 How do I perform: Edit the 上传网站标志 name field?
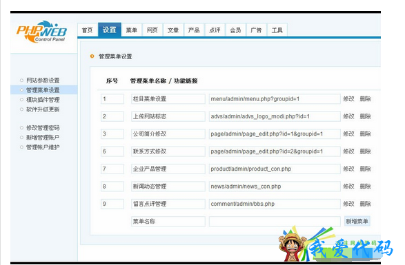168,116
